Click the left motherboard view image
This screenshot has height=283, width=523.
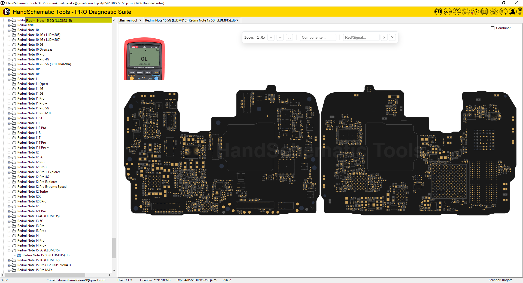(221, 150)
